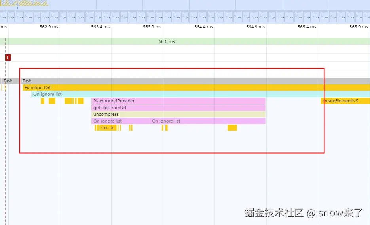Select the 66.6 ms green frame bar
This screenshot has height=225, width=370.
185,41
